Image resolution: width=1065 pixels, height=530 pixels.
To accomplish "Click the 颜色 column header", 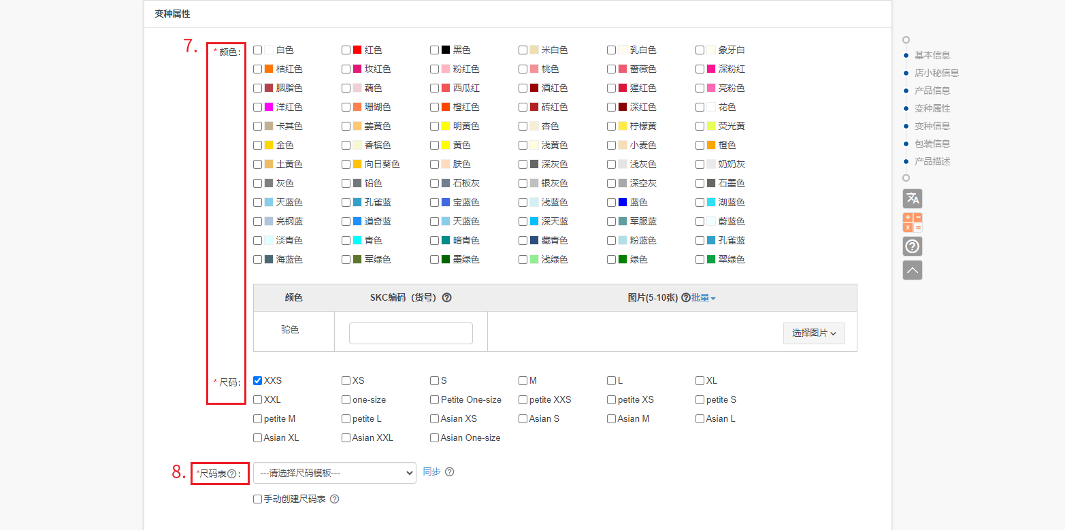I will coord(294,297).
